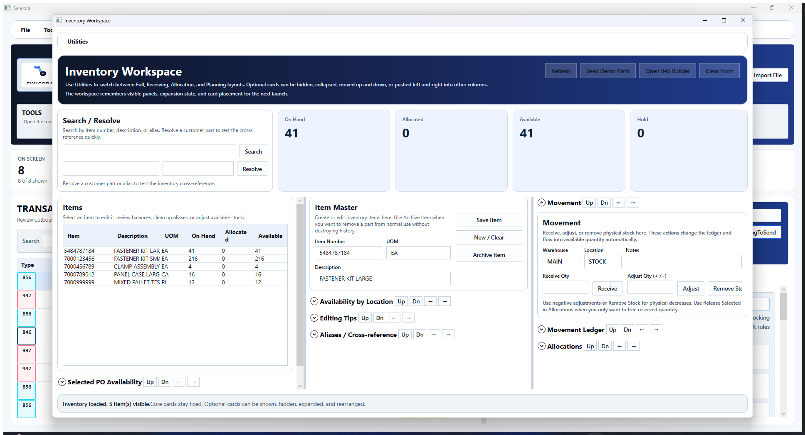Move the Aliases / Cross-reference card up
The height and width of the screenshot is (435, 805).
tap(405, 334)
